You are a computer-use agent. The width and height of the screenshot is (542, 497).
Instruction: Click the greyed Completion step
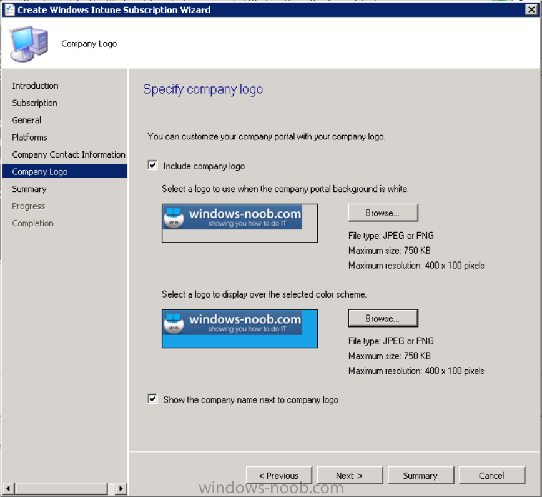33,223
